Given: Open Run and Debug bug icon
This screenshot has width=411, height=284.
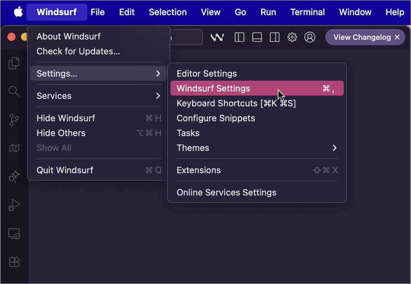Looking at the screenshot, I should (x=14, y=205).
